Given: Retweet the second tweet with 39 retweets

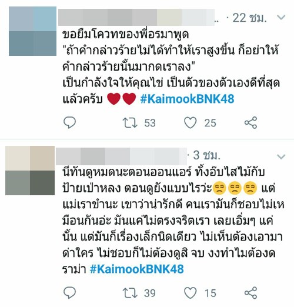Looking at the screenshot, I should (130, 293).
